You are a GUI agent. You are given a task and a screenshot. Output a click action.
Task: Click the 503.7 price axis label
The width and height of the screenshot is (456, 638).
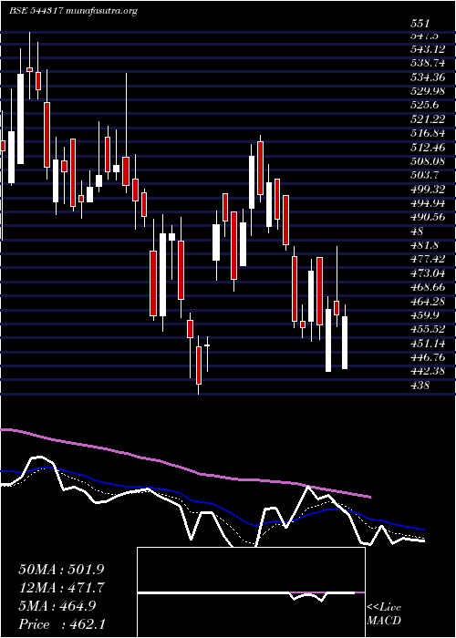(x=427, y=175)
